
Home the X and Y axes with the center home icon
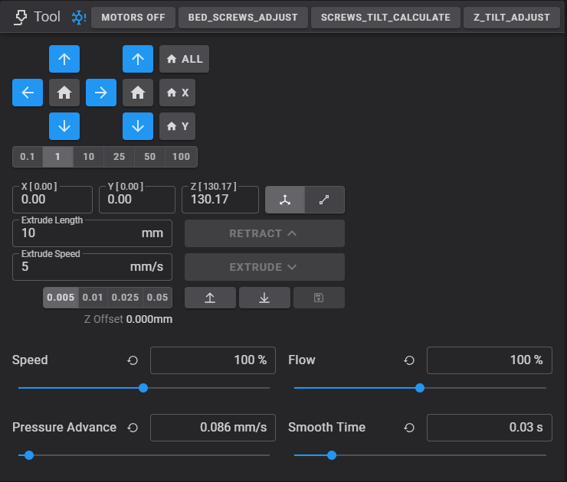tap(64, 93)
